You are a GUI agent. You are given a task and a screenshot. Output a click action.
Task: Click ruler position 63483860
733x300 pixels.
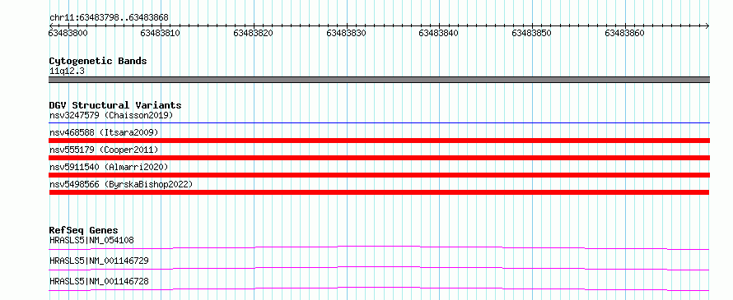point(625,33)
